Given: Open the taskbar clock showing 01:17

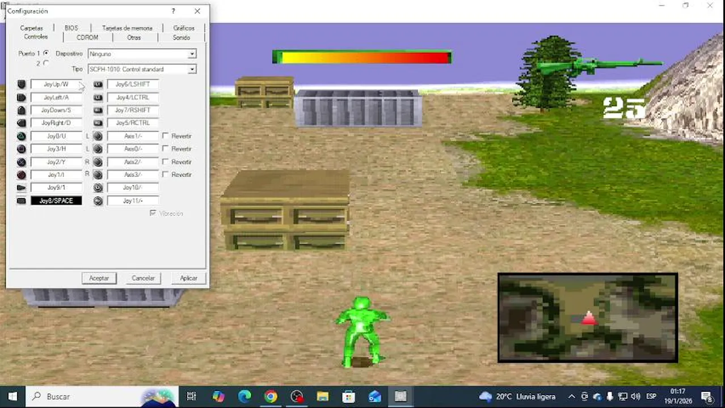Looking at the screenshot, I should (x=677, y=396).
